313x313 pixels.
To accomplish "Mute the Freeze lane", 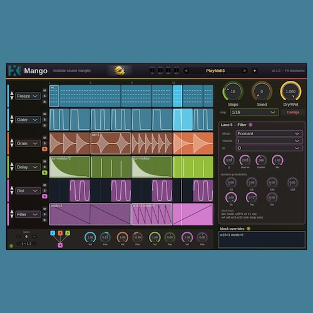I will [x=44, y=90].
